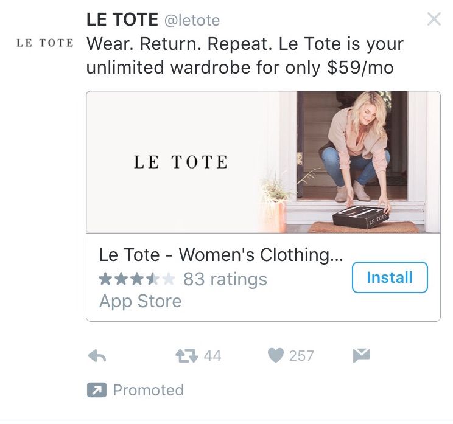Image resolution: width=453 pixels, height=424 pixels.
Task: Click the Promoted arrow badge icon
Action: (x=97, y=390)
